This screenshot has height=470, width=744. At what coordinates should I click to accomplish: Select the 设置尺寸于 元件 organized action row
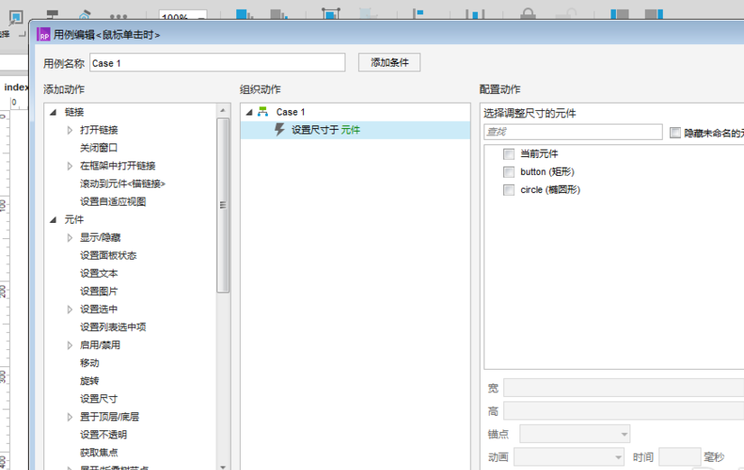pyautogui.click(x=355, y=130)
